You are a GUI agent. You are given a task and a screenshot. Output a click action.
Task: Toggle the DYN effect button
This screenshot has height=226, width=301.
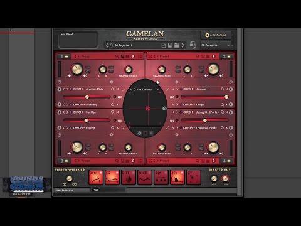(x=96, y=177)
